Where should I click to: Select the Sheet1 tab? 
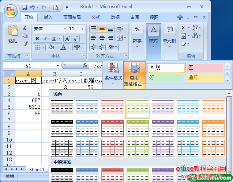(x=37, y=169)
